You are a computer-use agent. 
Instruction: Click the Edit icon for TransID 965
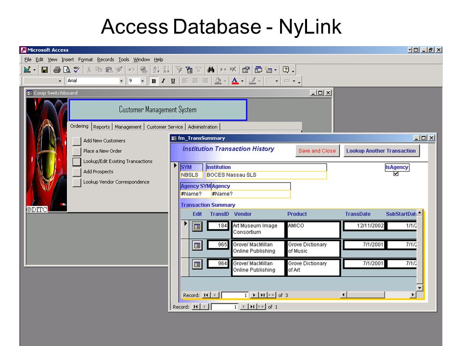coord(197,246)
